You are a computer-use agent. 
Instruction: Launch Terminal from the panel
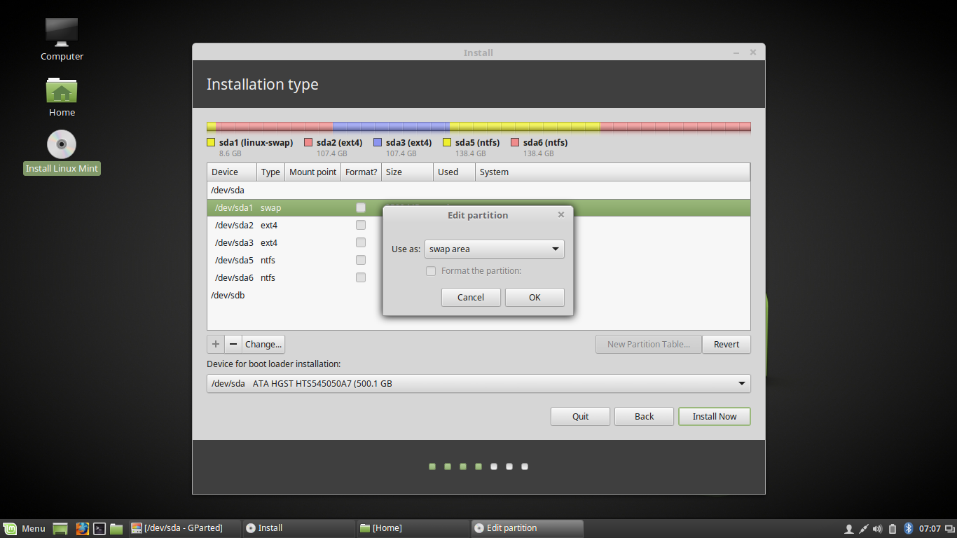coord(99,528)
